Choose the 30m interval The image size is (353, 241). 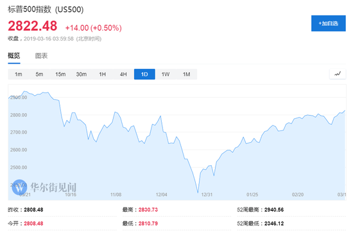point(82,74)
